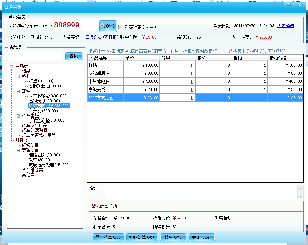Select 手编丝凉垫 (70.00) tree item
The width and height of the screenshot is (308, 245).
[46, 120]
